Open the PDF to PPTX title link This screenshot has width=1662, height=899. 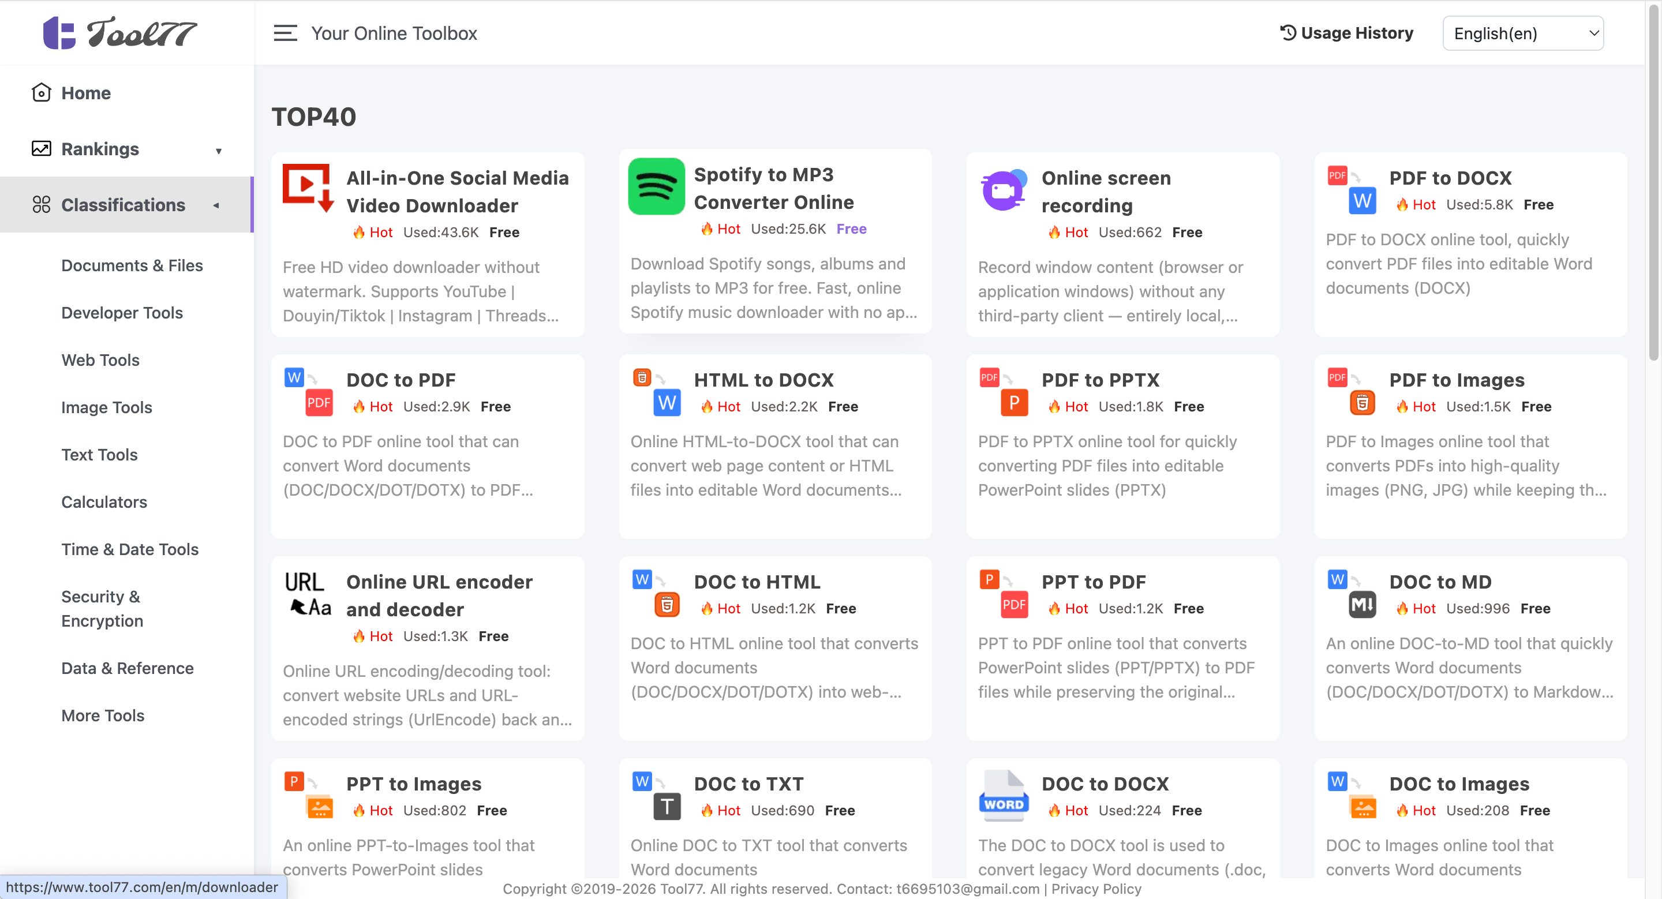click(x=1100, y=380)
